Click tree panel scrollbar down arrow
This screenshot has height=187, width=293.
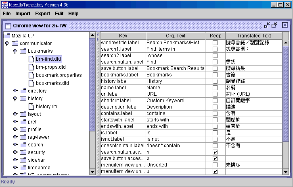pos(92,172)
